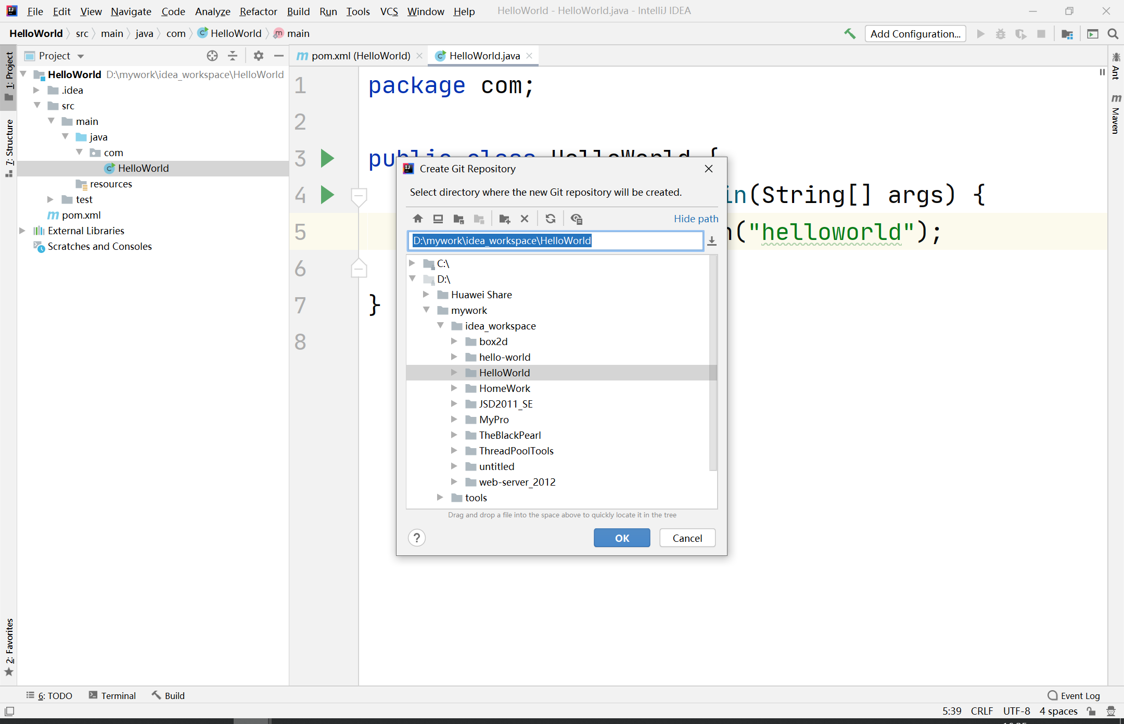Toggle the Structure tool window sidebar tab
Screen dimensions: 1124x724
click(x=9, y=148)
